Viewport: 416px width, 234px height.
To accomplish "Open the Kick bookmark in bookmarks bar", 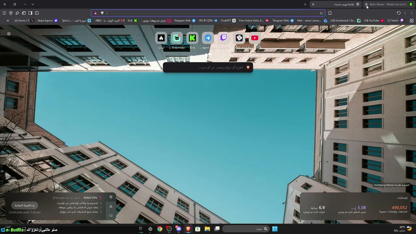I will coord(133,20).
